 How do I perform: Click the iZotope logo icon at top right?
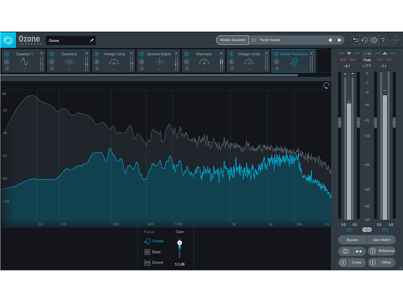coord(395,40)
